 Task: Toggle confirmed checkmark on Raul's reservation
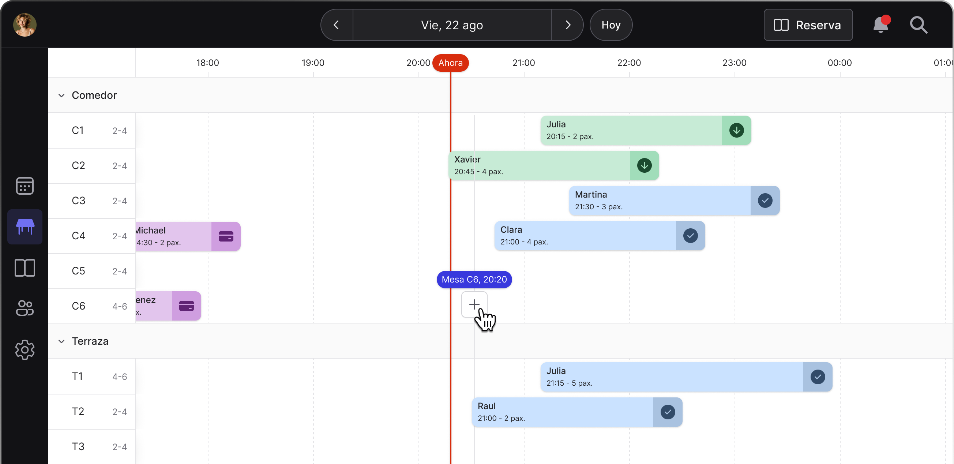pyautogui.click(x=667, y=412)
